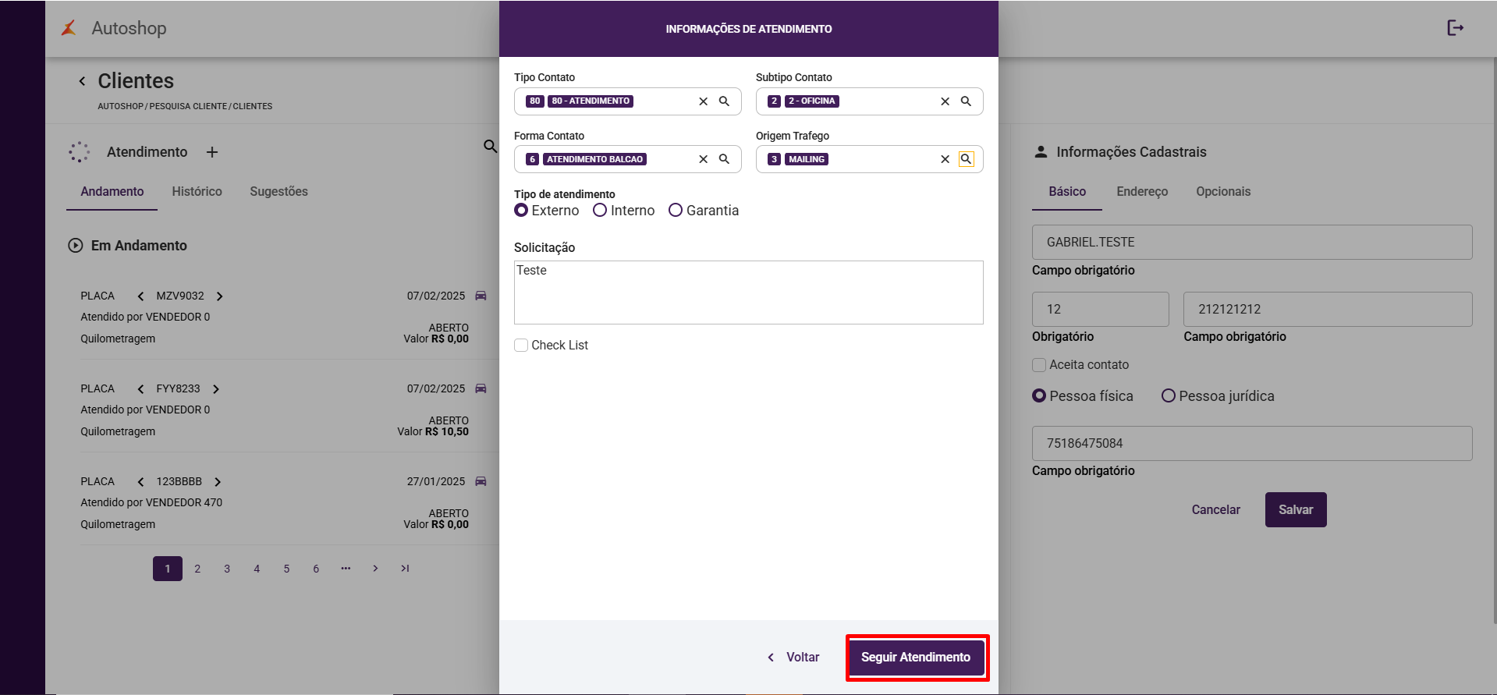Clear the Tipo Contato field
The height and width of the screenshot is (695, 1497).
pos(703,101)
